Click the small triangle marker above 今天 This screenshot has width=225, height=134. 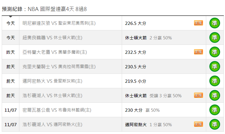coord(10,16)
